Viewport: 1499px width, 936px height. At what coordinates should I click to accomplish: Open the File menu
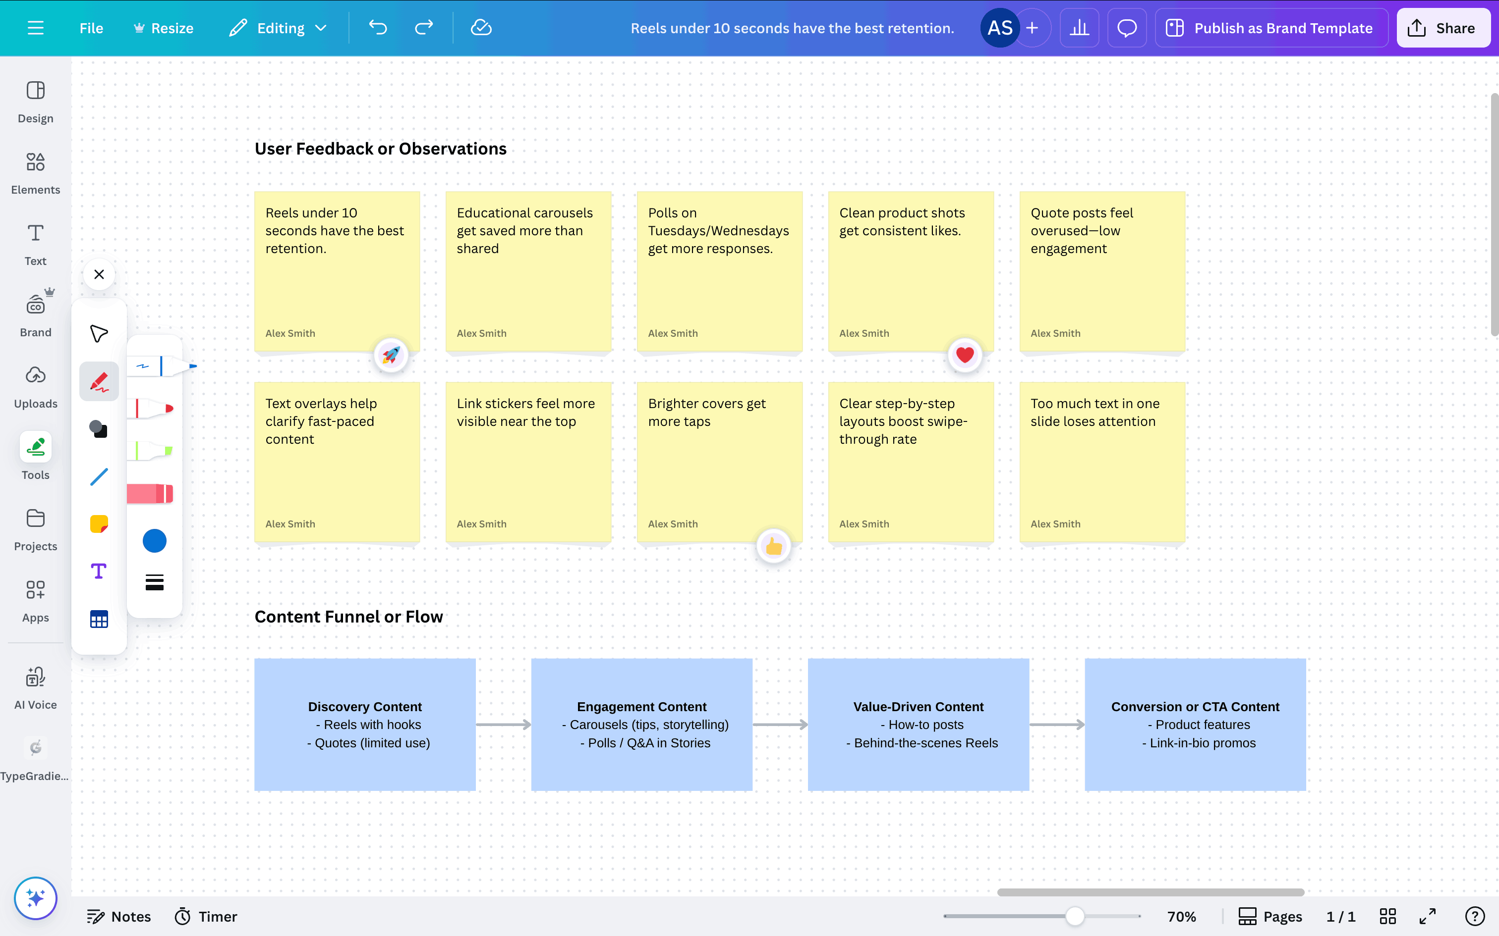pos(91,28)
